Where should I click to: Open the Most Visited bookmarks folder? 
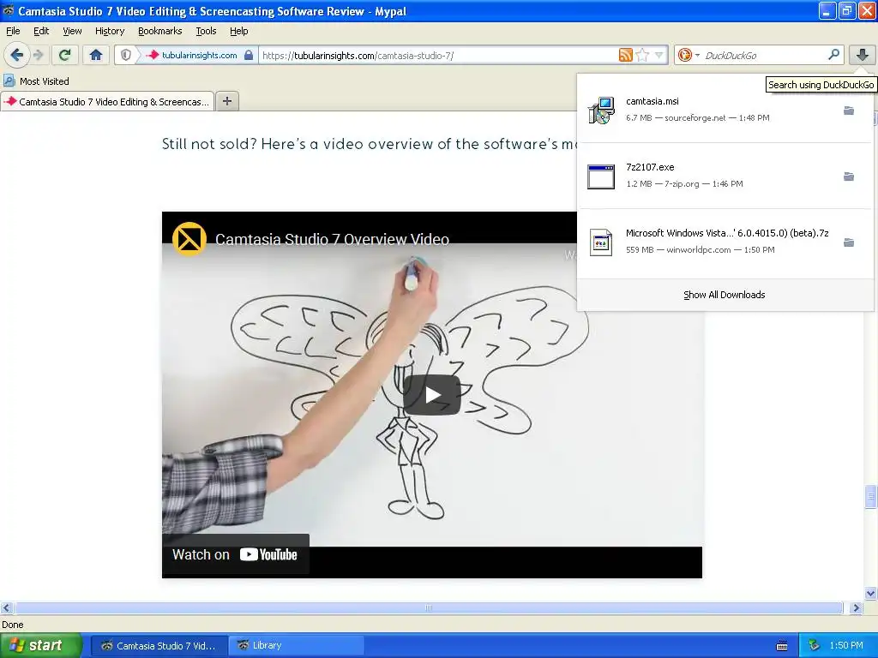click(x=36, y=81)
